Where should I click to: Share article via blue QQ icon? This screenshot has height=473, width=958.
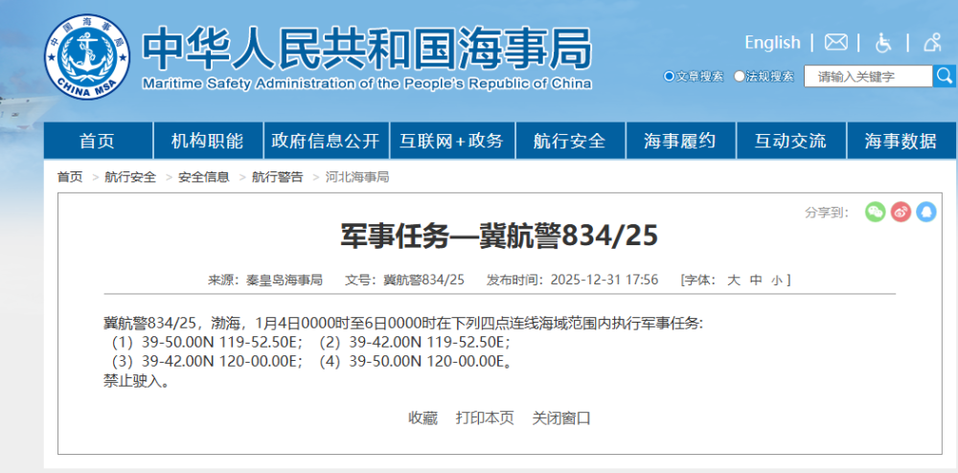(925, 213)
